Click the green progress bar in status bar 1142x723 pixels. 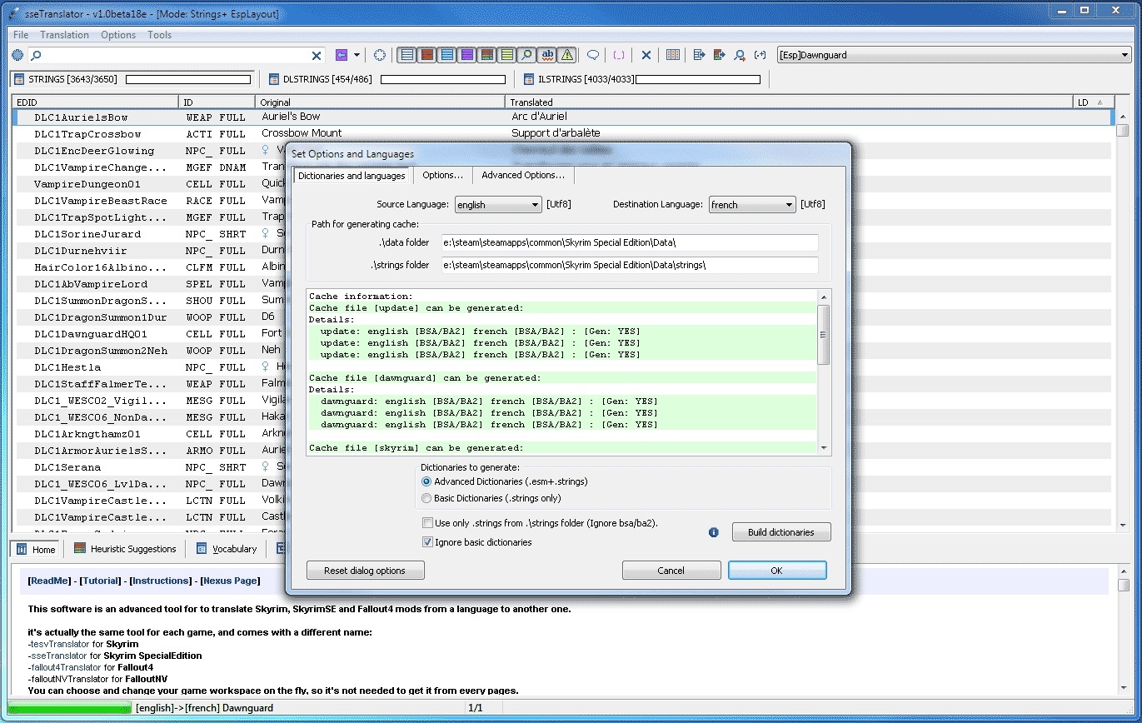pyautogui.click(x=69, y=708)
